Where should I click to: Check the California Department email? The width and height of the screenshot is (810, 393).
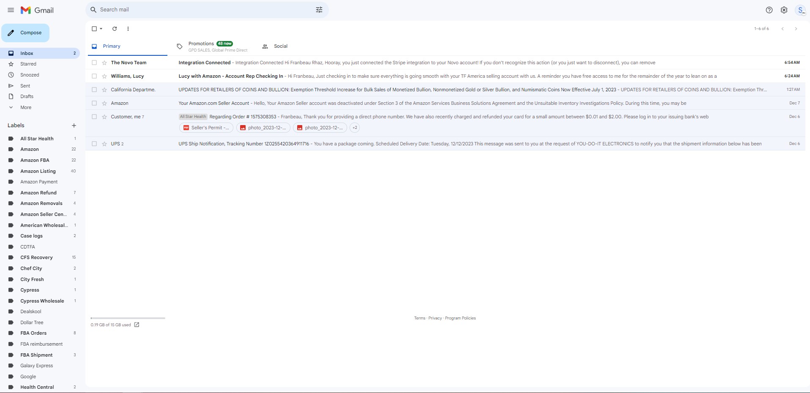[94, 90]
